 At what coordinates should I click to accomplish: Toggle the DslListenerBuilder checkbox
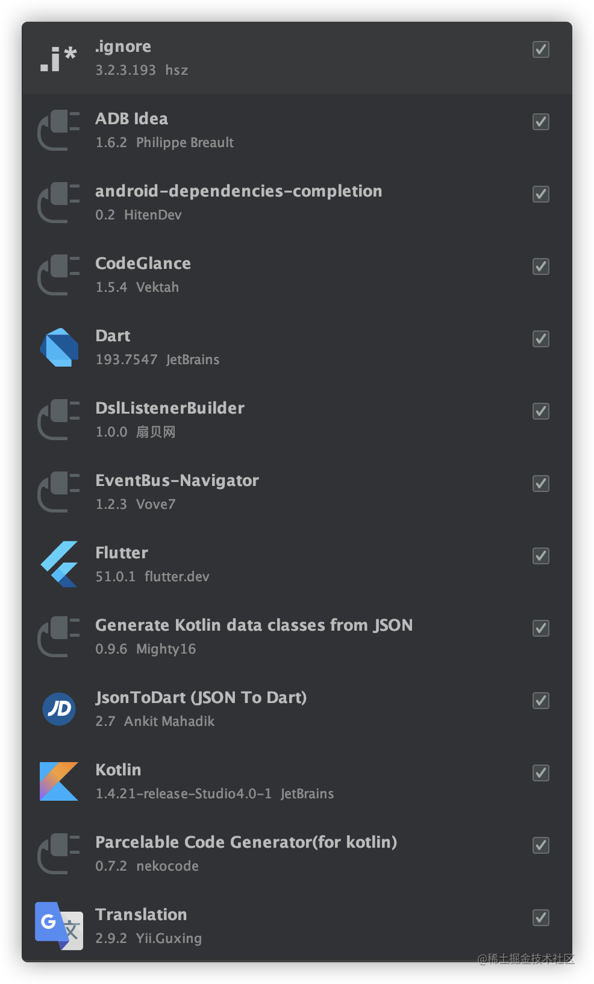coord(541,411)
